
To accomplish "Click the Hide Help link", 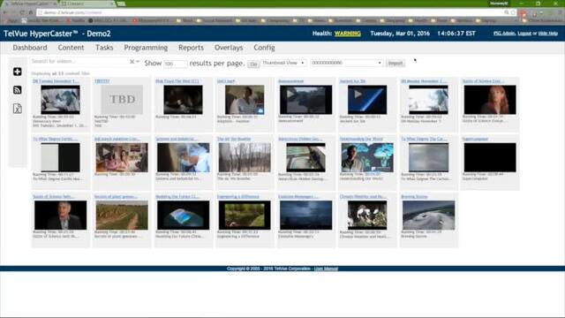I will point(547,34).
